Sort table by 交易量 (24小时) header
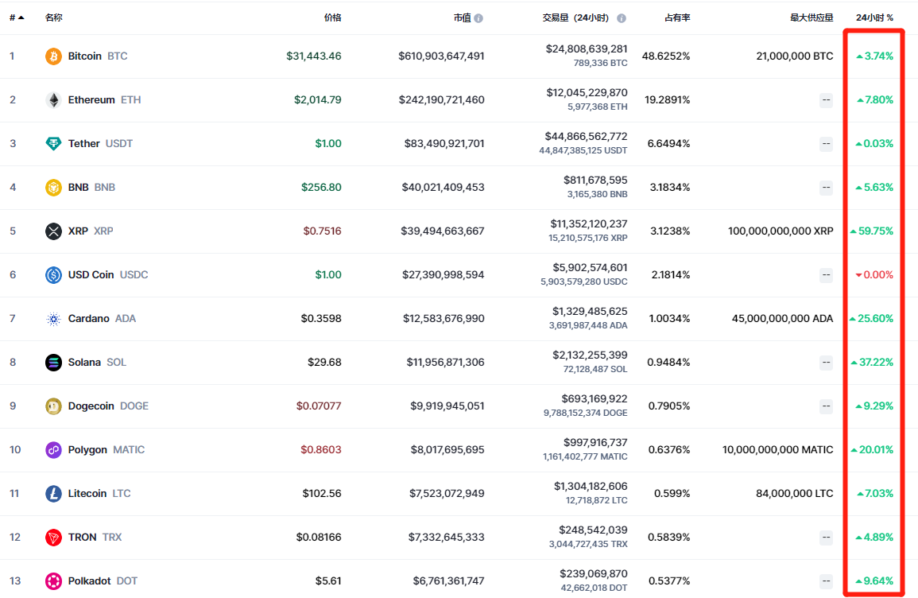This screenshot has width=918, height=598. tap(577, 17)
